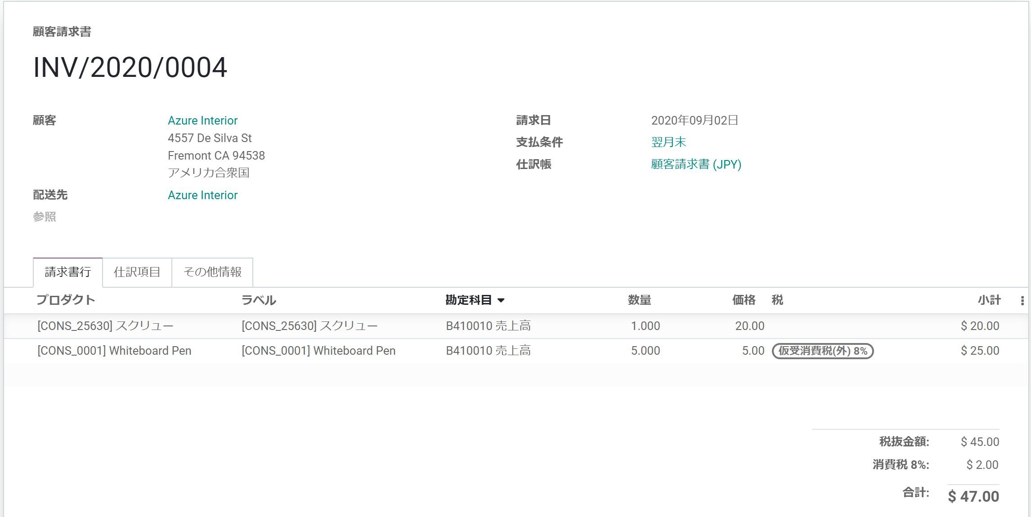
Task: Sort by the ラベル column header
Action: pyautogui.click(x=259, y=300)
